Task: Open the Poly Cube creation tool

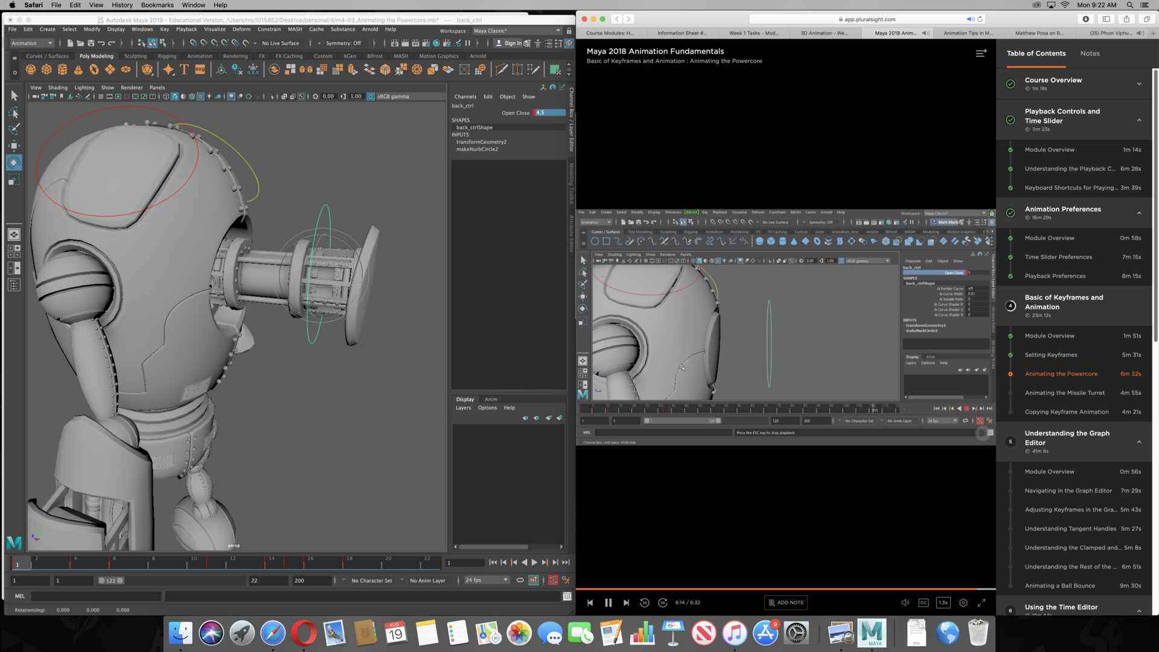Action: coord(46,69)
